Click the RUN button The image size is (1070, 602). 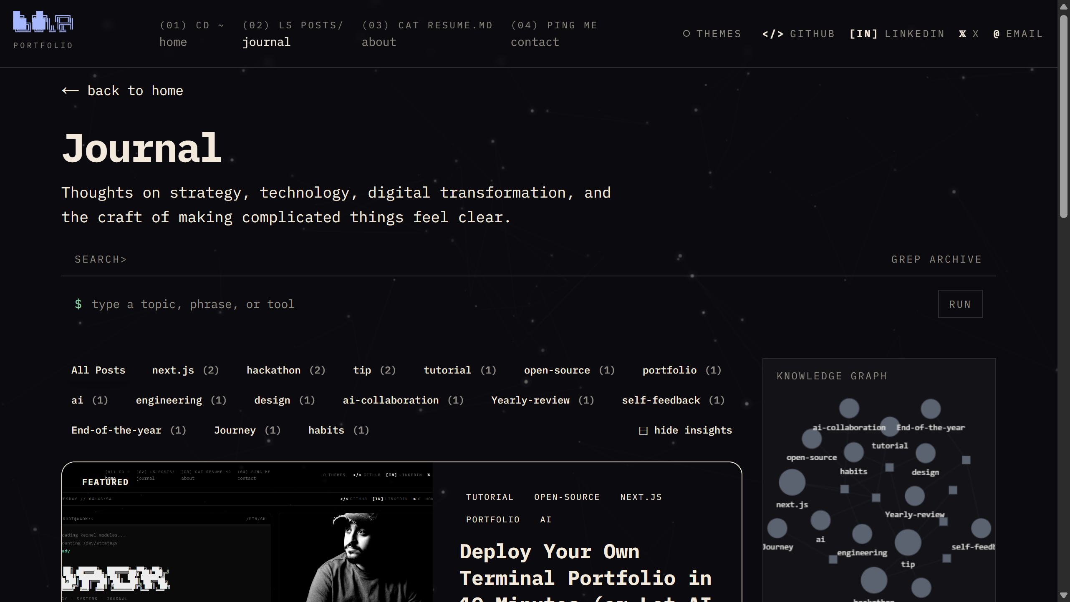tap(960, 304)
